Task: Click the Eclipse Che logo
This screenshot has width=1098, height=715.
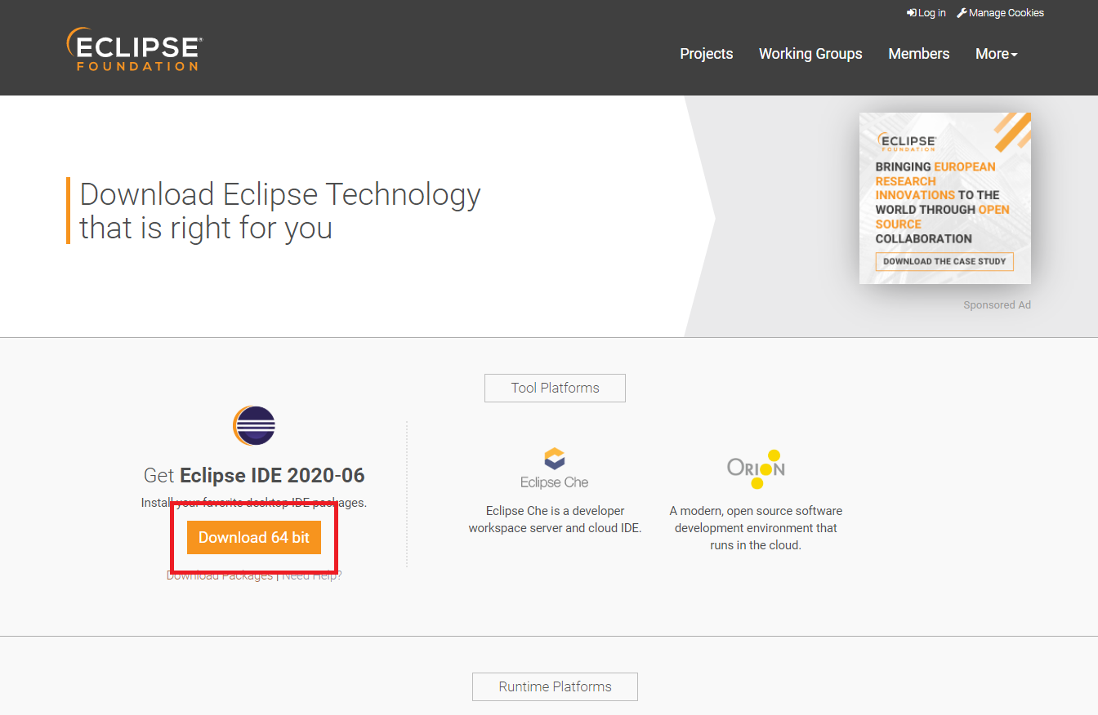Action: click(x=554, y=468)
